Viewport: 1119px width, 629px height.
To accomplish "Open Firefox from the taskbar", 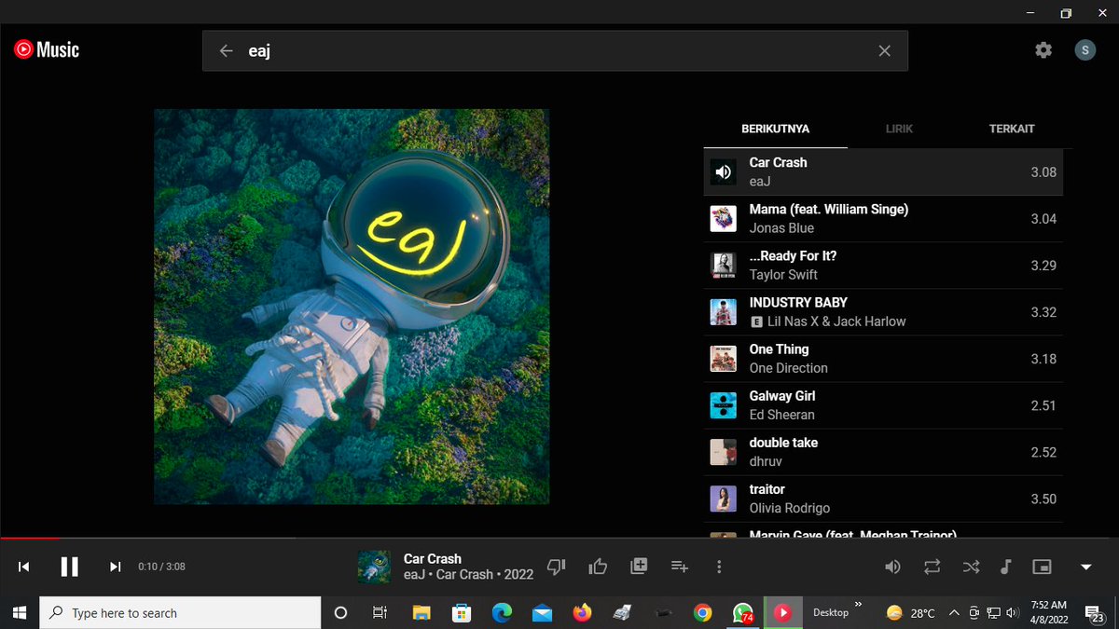I will (x=582, y=612).
